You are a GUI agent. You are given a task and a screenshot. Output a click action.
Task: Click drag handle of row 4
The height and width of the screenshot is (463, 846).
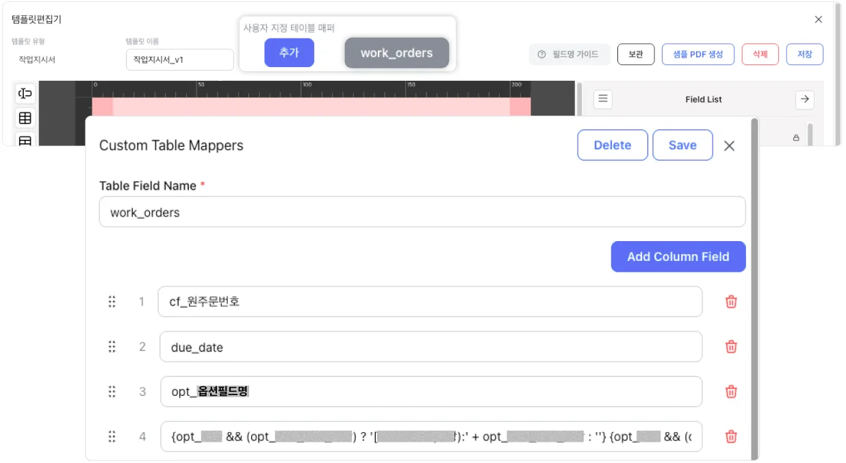click(x=112, y=436)
